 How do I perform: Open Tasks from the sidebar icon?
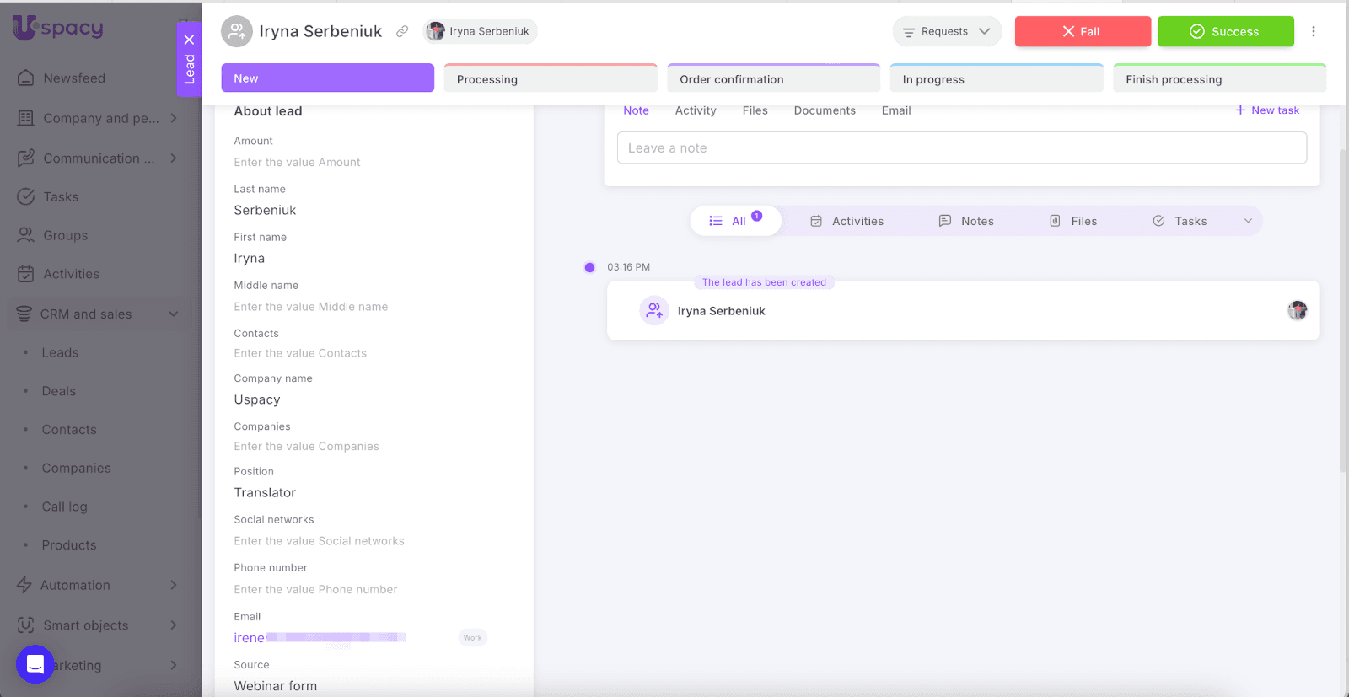tap(26, 196)
